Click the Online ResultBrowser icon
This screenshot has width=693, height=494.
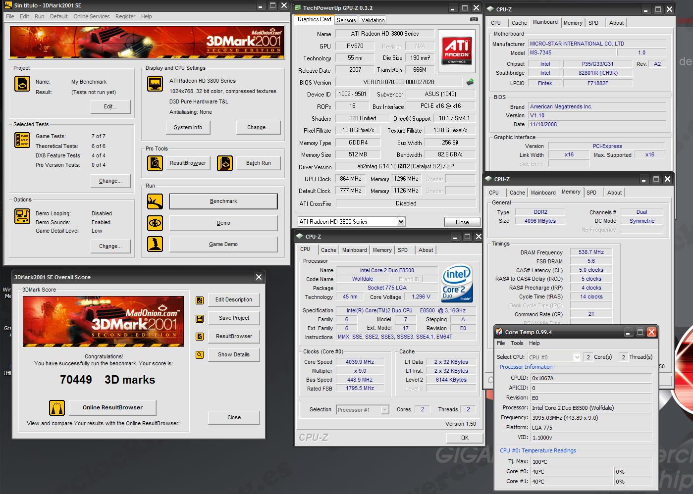(x=57, y=408)
